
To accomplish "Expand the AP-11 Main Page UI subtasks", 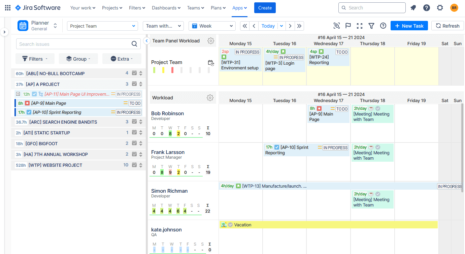I will click(x=18, y=94).
